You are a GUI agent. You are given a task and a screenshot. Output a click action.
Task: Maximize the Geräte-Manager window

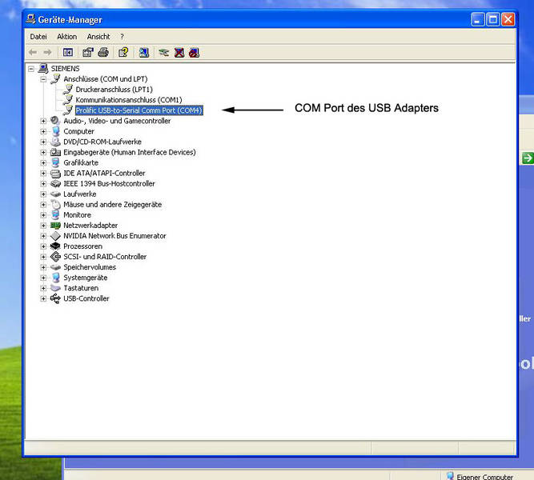(493, 19)
